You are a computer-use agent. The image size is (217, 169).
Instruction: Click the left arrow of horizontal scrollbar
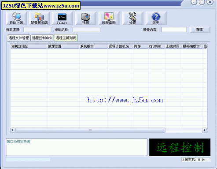(13, 130)
